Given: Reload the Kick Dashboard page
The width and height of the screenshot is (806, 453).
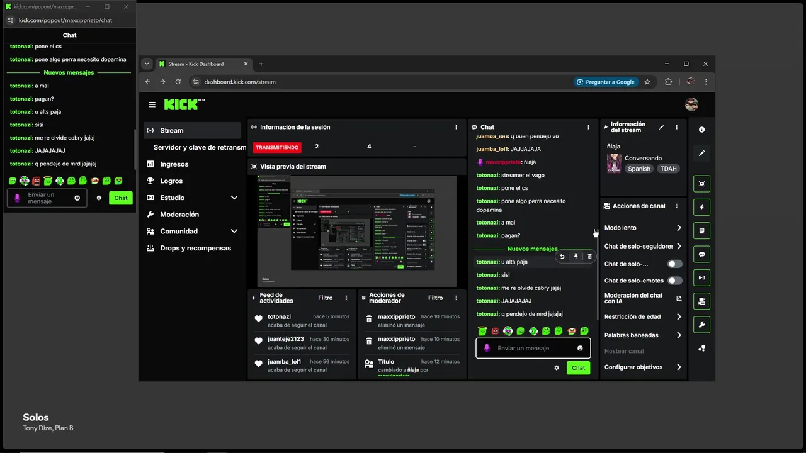Looking at the screenshot, I should pyautogui.click(x=178, y=82).
